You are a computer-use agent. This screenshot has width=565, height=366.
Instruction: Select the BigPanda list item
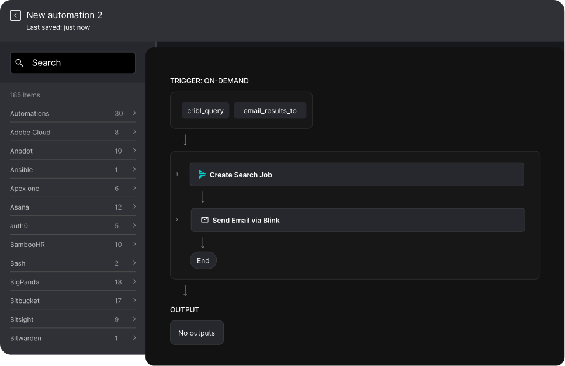coord(73,282)
